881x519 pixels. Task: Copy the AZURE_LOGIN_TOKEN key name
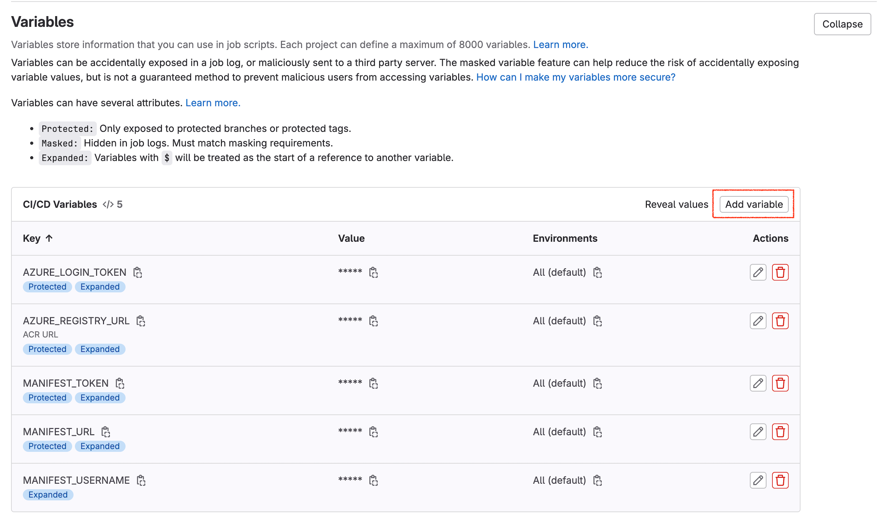(x=137, y=272)
